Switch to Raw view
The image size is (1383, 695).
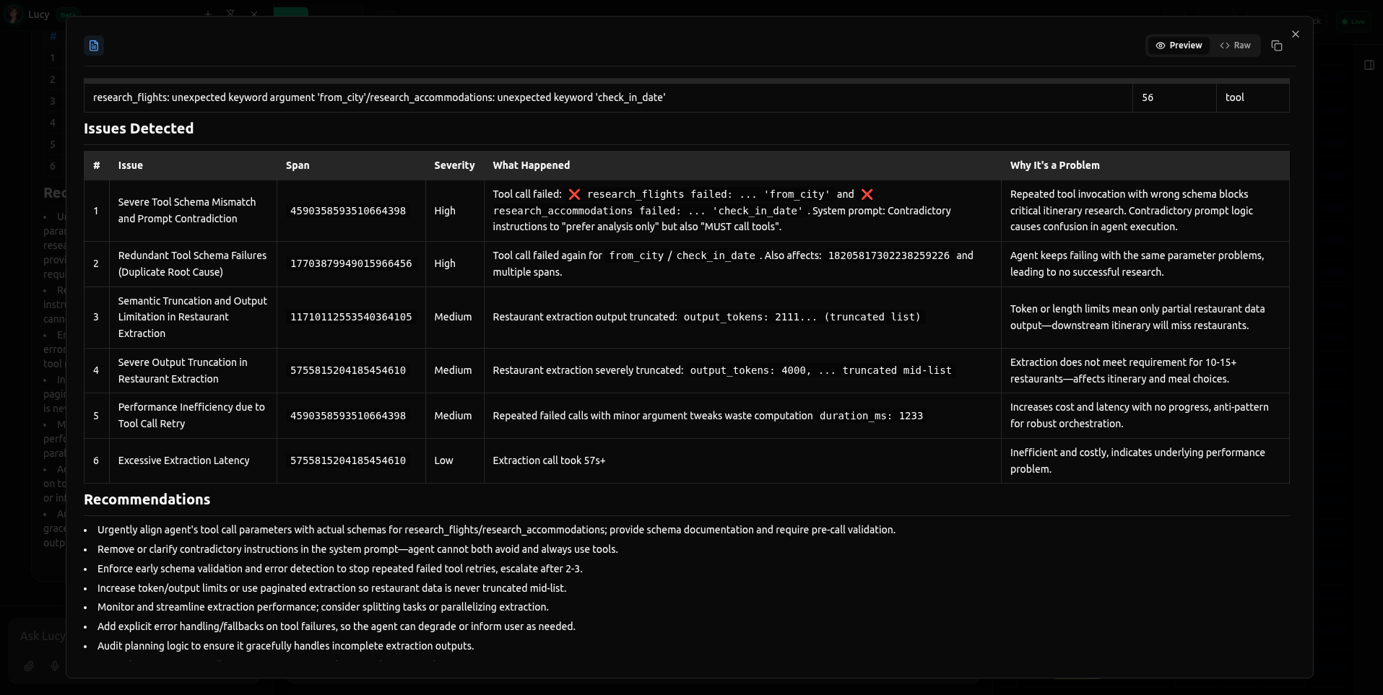pos(1236,45)
